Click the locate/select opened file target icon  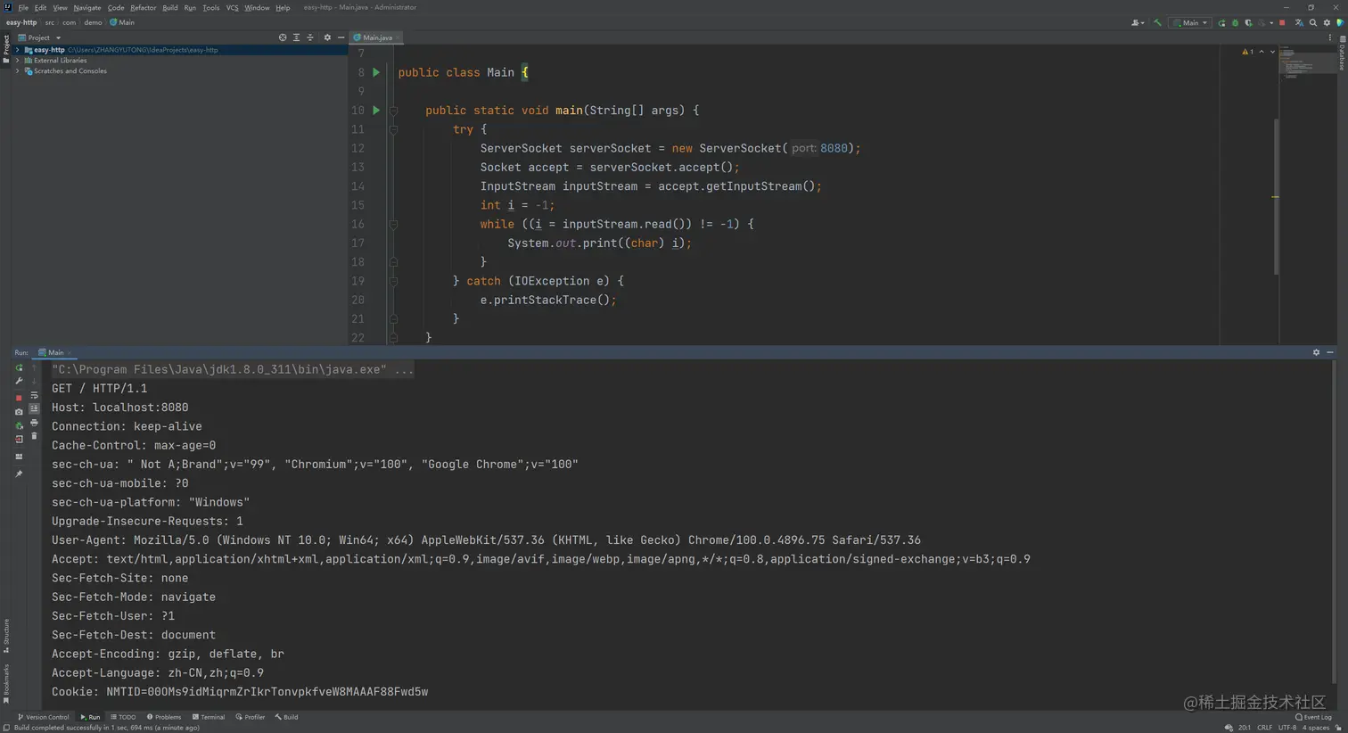click(x=283, y=37)
